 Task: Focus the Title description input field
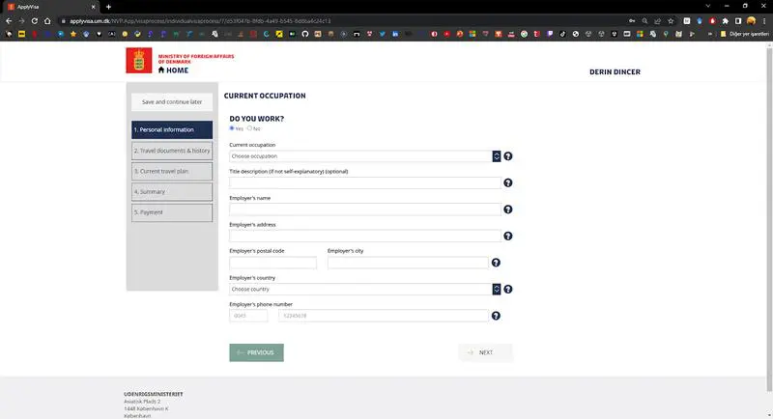365,182
